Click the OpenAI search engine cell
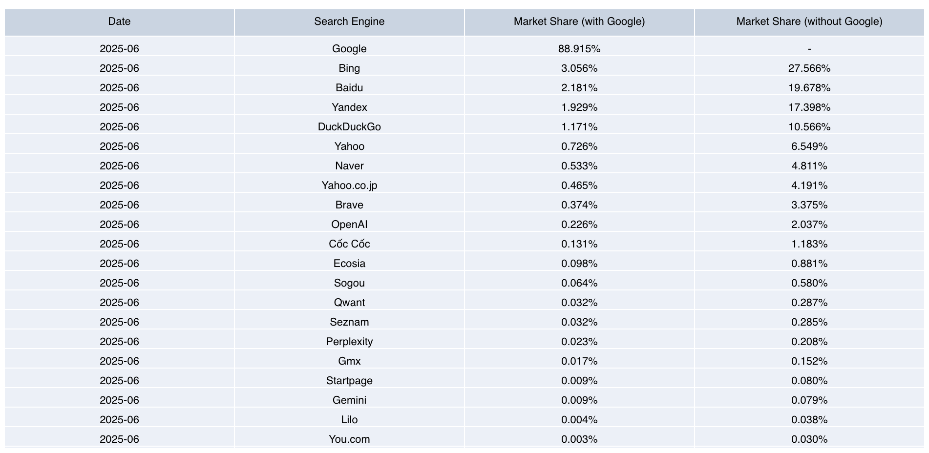The width and height of the screenshot is (929, 453). pos(349,225)
